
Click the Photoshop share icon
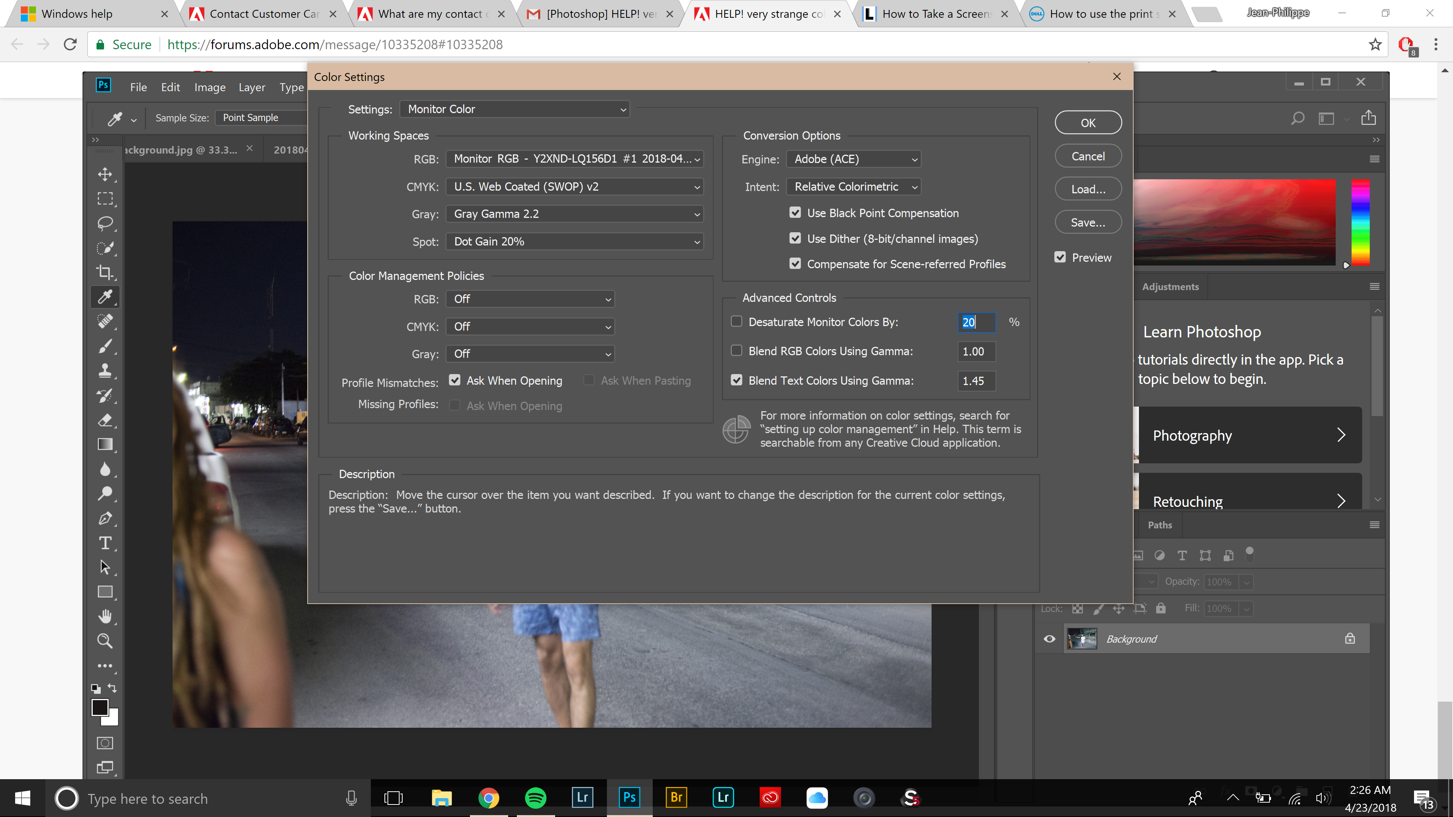tap(1368, 117)
